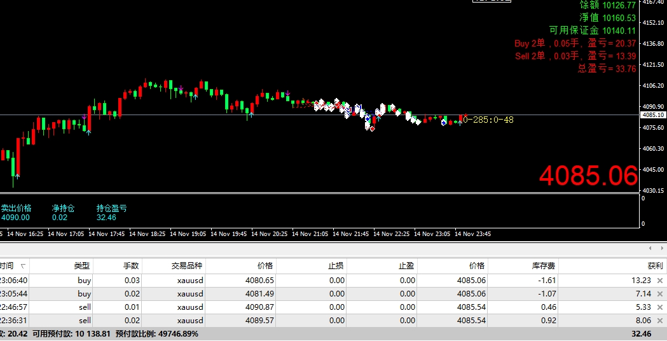Close the sell 0.02 order at 4089.57
This screenshot has height=341, width=667.
(x=660, y=321)
